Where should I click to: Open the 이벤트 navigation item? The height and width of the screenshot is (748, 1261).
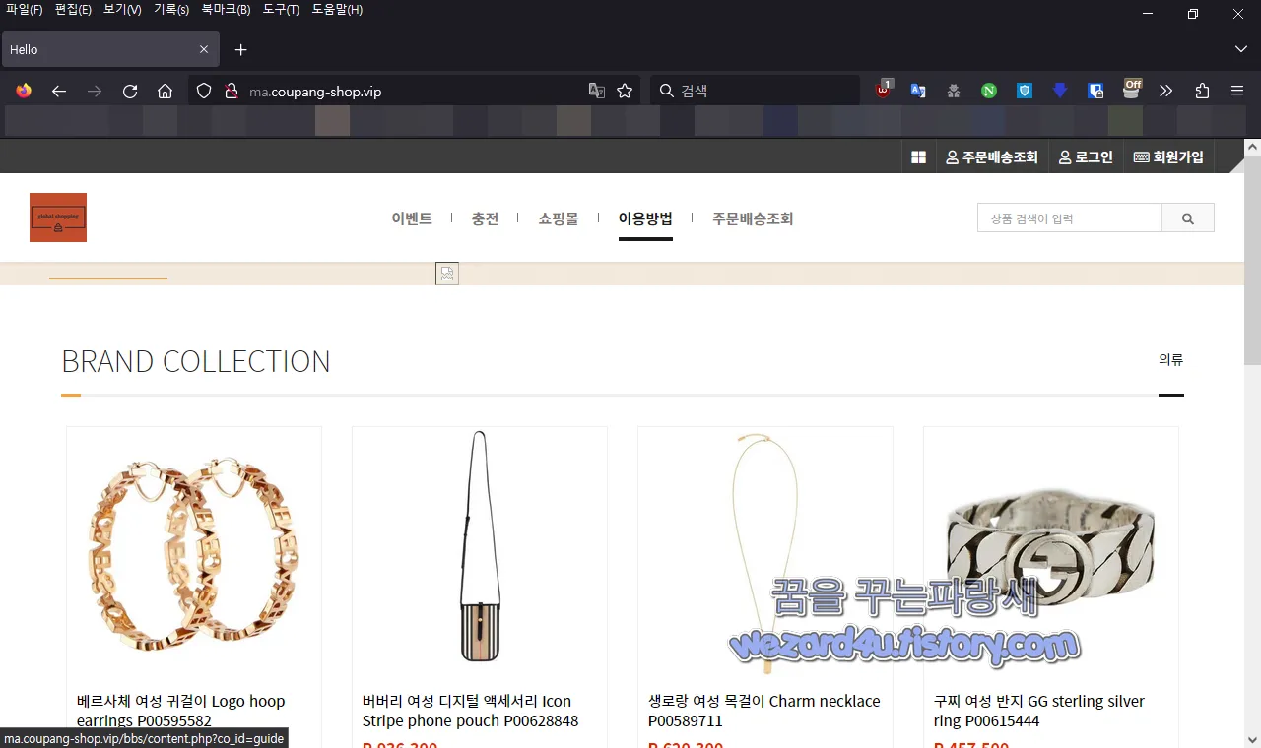(412, 218)
